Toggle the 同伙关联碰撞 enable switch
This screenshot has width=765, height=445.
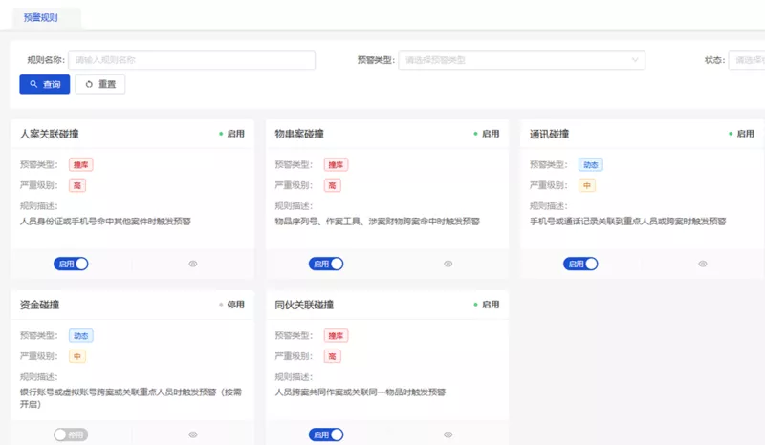[326, 434]
